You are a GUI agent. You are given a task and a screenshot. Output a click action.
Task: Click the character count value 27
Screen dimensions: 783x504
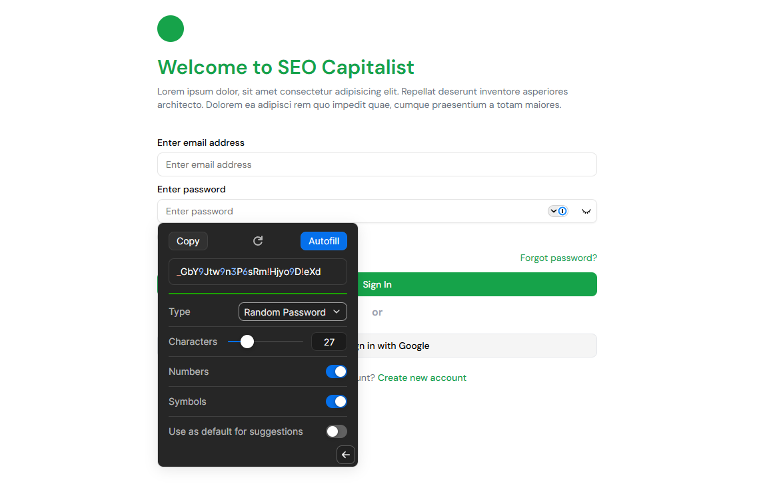329,342
